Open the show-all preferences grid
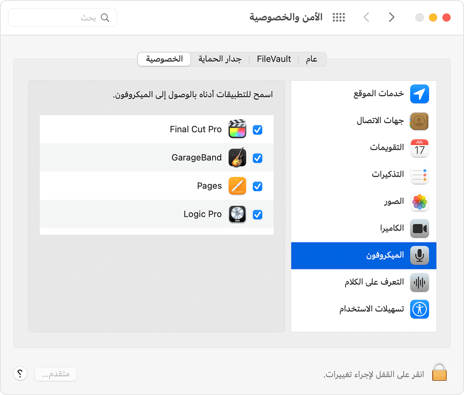The height and width of the screenshot is (395, 464). click(338, 17)
